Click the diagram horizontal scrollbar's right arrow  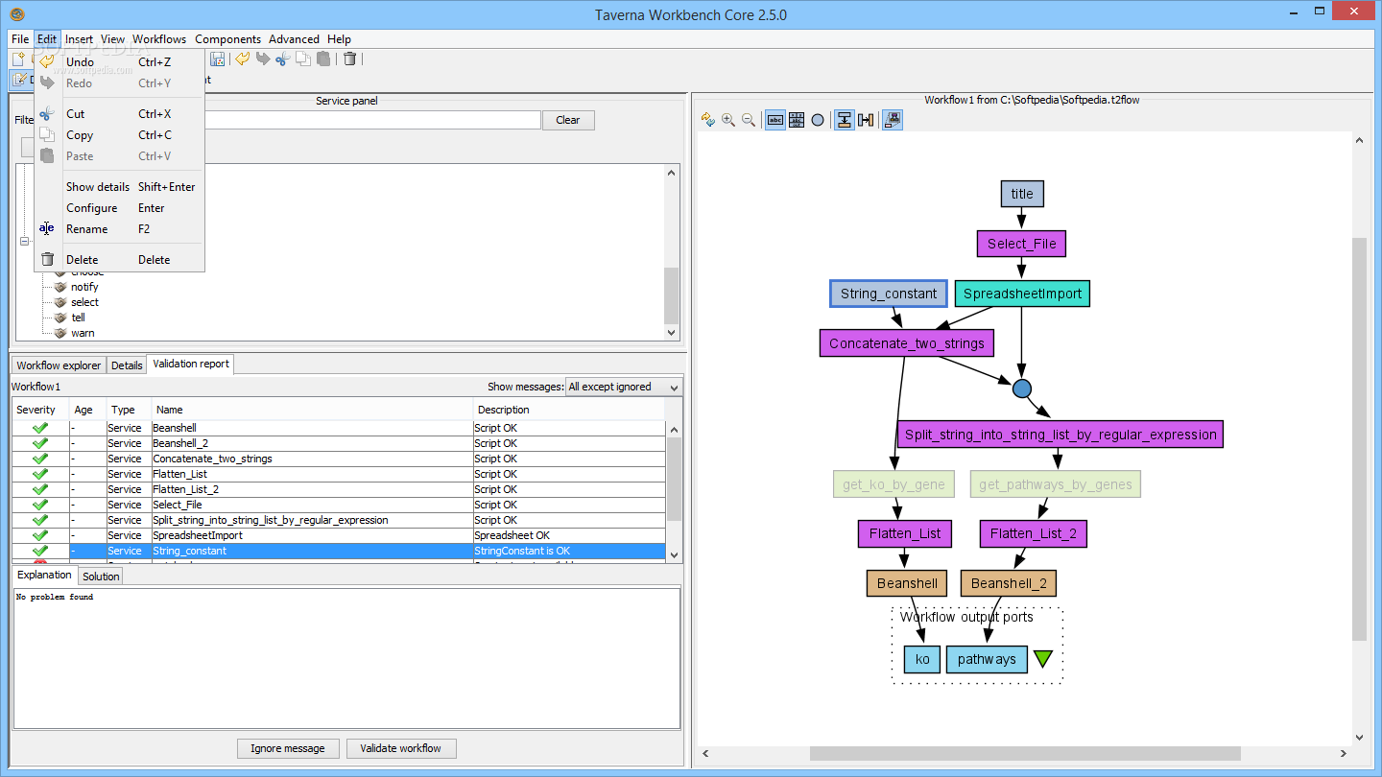(x=1343, y=754)
